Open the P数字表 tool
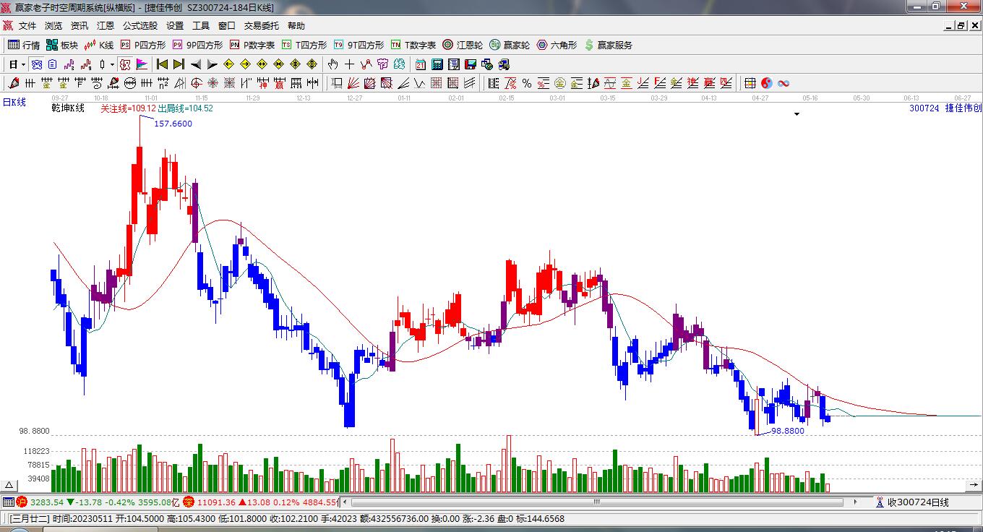 point(252,45)
